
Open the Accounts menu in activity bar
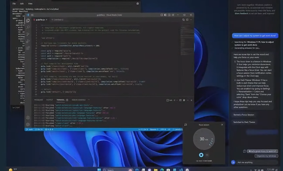[28, 118]
